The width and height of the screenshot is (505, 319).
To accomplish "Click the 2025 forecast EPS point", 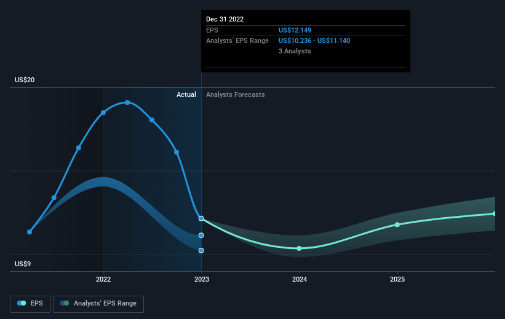I will point(397,225).
